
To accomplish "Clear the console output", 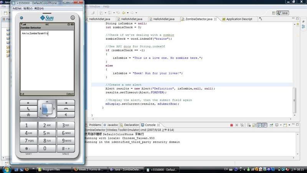I will click(x=249, y=125).
